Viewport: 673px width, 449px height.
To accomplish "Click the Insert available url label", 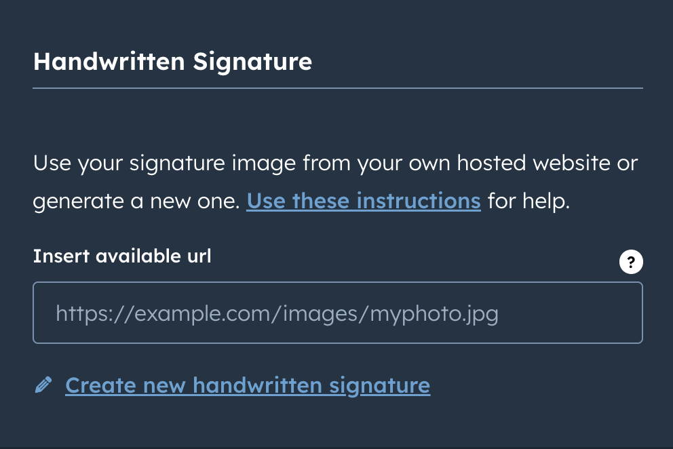I will 122,256.
